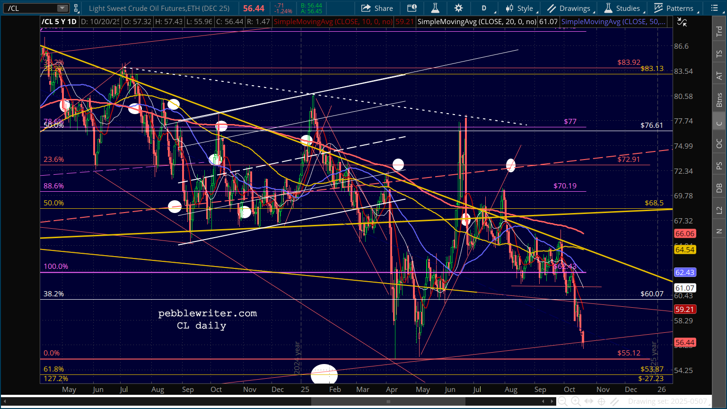The width and height of the screenshot is (727, 409).
Task: Click the $70.19 level label
Action: (x=565, y=186)
